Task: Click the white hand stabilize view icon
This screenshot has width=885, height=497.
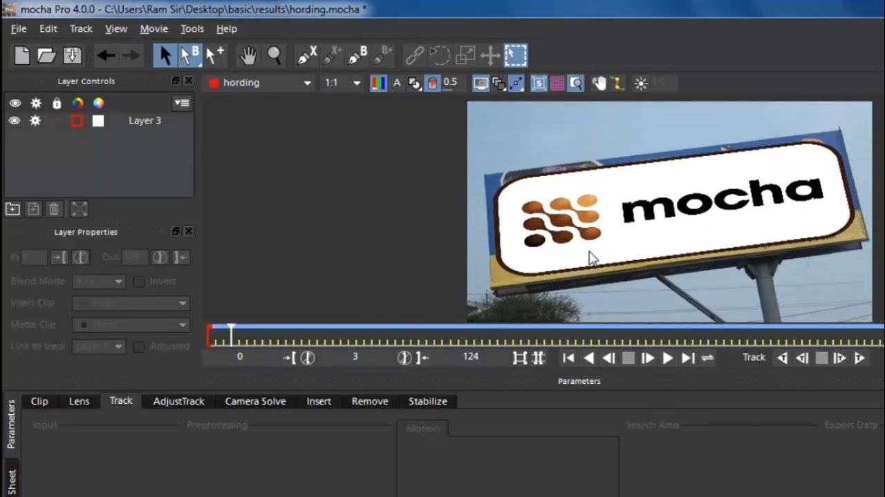Action: click(x=599, y=84)
